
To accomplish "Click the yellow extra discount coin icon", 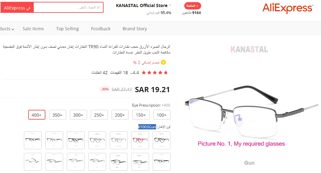I will coord(163,62).
